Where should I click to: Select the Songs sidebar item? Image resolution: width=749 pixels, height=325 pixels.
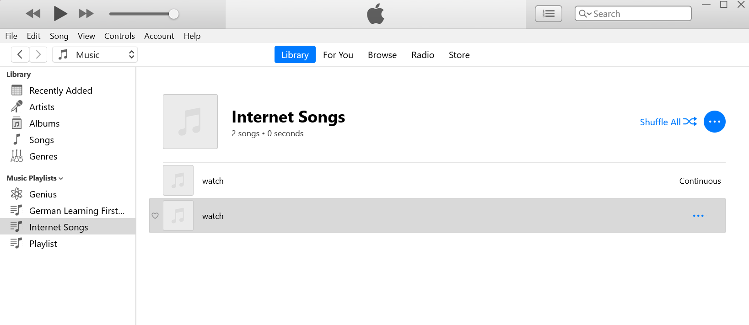point(41,139)
